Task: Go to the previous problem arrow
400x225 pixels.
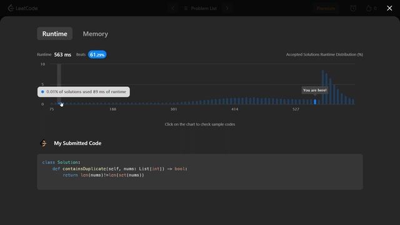Action: pos(173,8)
